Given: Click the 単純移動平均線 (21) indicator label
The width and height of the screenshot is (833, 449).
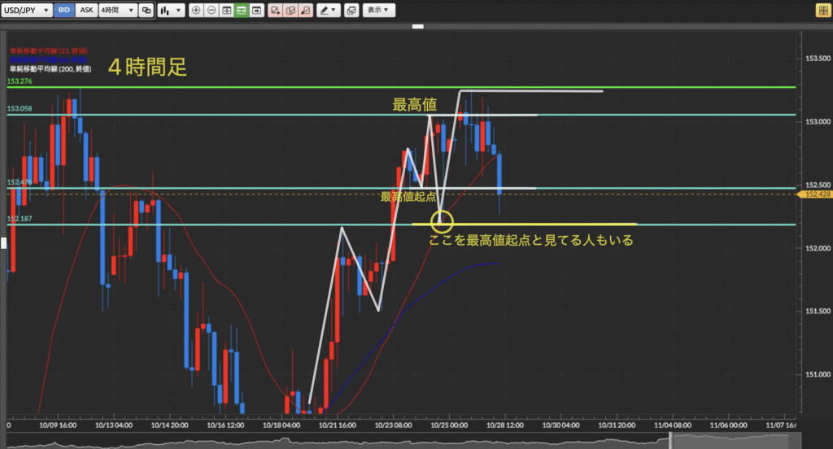Looking at the screenshot, I should point(49,50).
